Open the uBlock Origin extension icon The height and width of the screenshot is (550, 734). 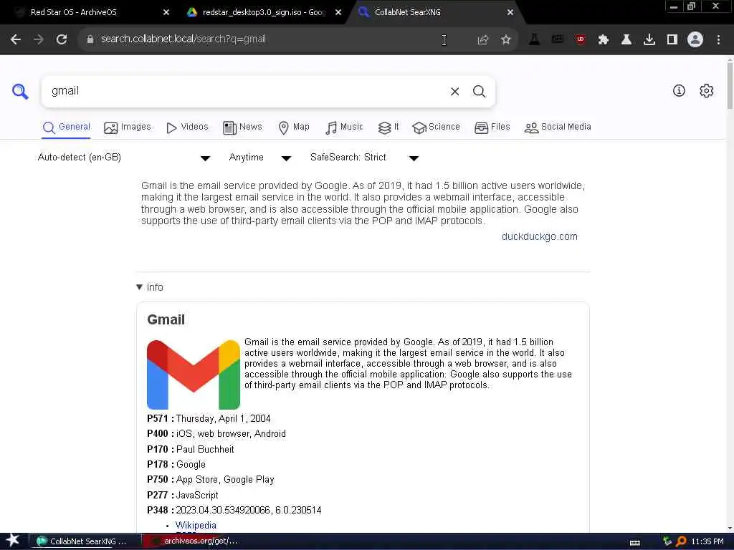(x=581, y=39)
